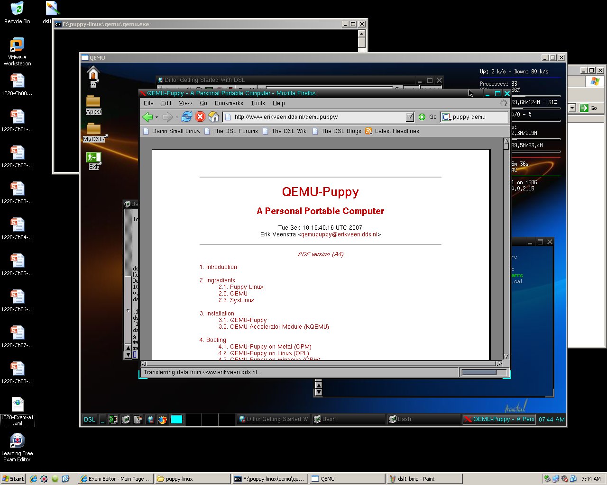Open the home folder icon on DSL desktop
The width and height of the screenshot is (607, 485).
click(93, 77)
